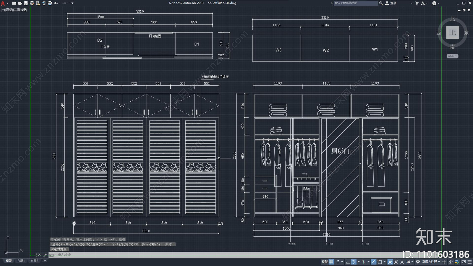Open from Web & Mobile icon
Image resolution: width=473 pixels, height=266 pixels.
pos(38,3)
